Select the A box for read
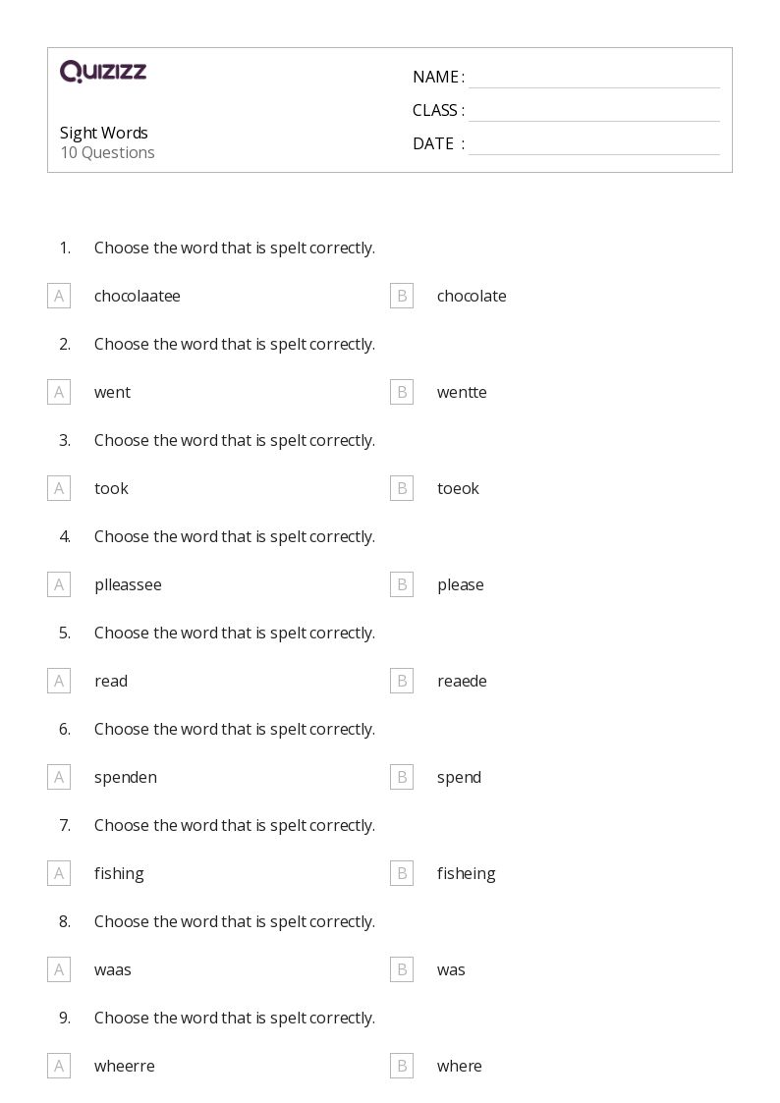 59,681
